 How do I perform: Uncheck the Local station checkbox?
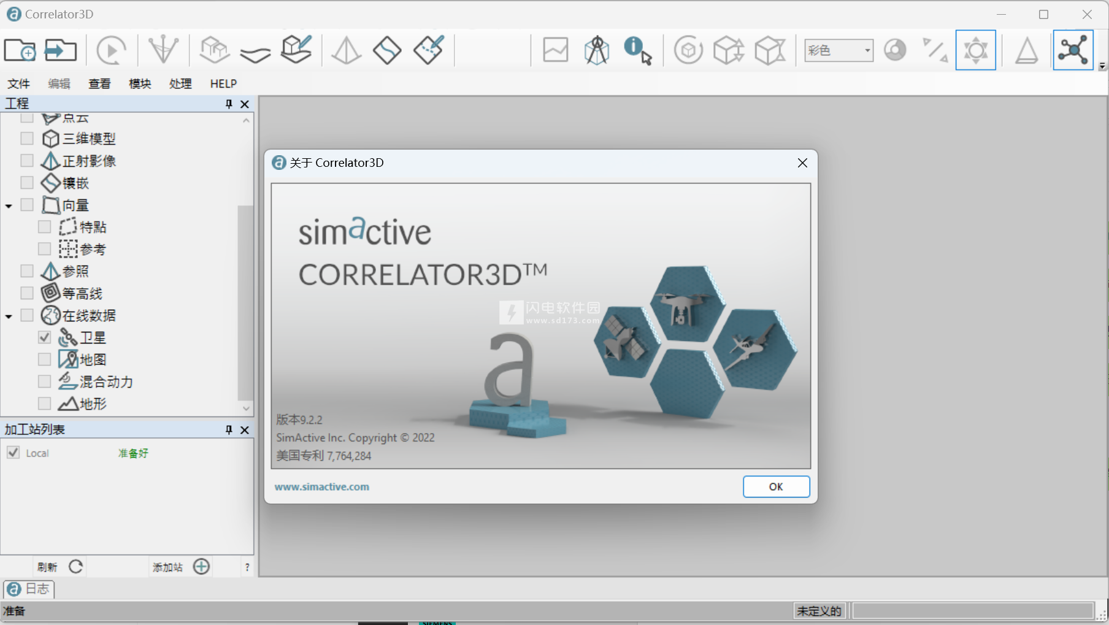pyautogui.click(x=13, y=453)
